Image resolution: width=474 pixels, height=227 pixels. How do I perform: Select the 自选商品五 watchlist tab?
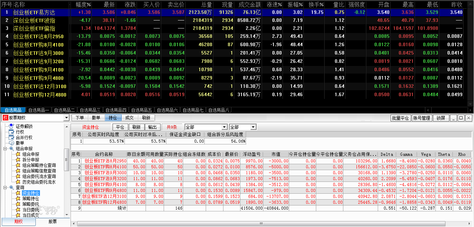142,110
